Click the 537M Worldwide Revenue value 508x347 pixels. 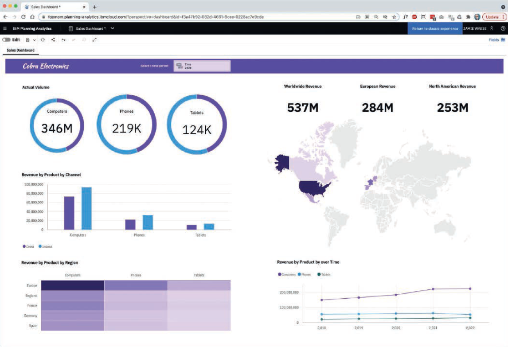(x=303, y=108)
